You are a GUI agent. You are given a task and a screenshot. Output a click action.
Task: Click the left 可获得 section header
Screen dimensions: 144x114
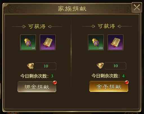pos(37,26)
